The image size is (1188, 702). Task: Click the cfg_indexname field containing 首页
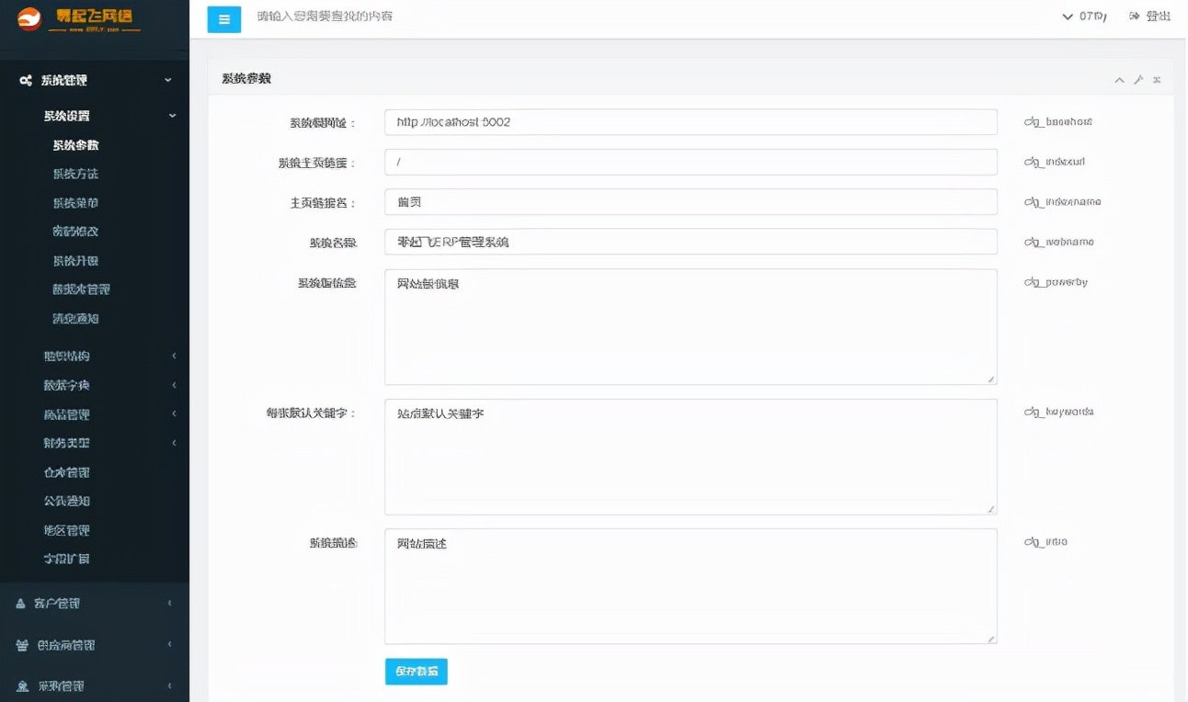tap(691, 202)
